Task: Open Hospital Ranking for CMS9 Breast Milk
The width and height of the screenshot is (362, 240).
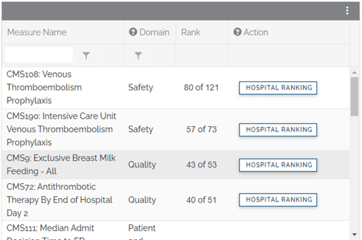Action: [278, 165]
